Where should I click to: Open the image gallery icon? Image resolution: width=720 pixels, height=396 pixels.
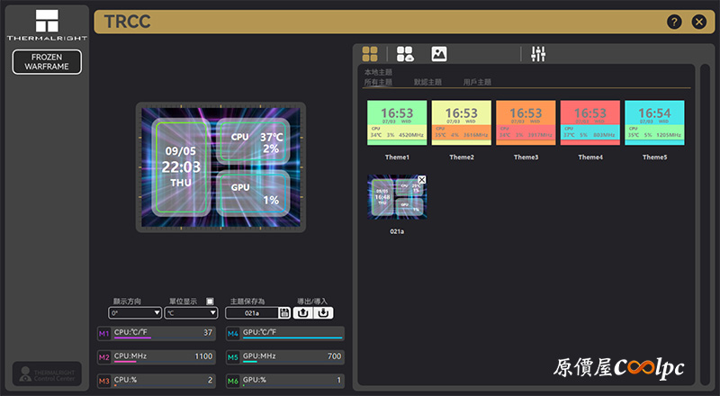[x=439, y=54]
